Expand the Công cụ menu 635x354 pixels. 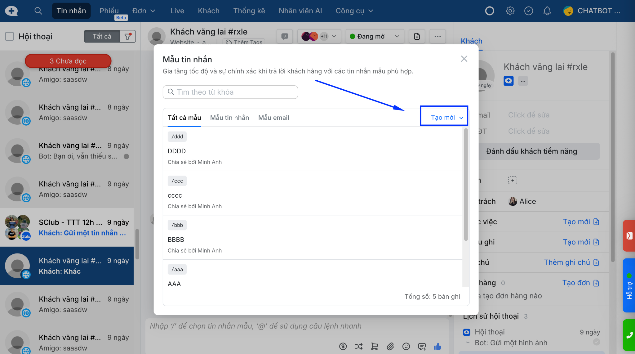coord(354,11)
